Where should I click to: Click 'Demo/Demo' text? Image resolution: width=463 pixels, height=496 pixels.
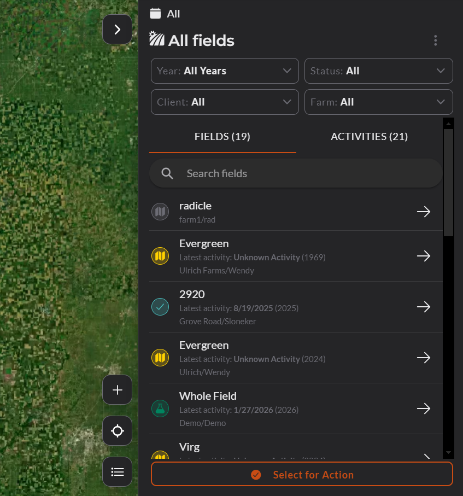point(202,423)
